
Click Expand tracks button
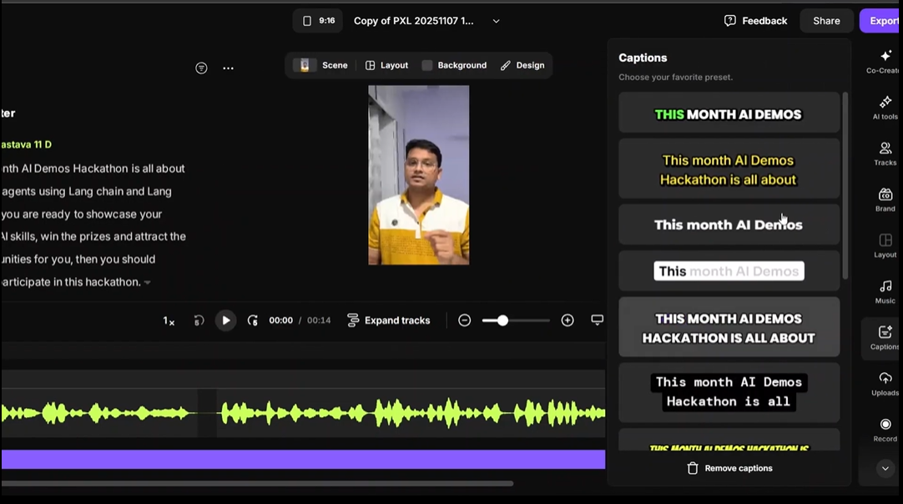click(x=389, y=320)
